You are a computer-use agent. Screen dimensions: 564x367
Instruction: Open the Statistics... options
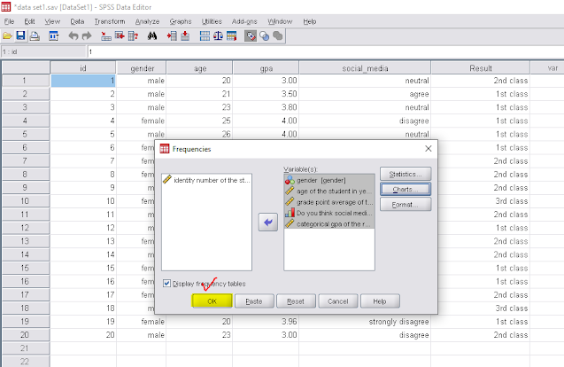(406, 174)
